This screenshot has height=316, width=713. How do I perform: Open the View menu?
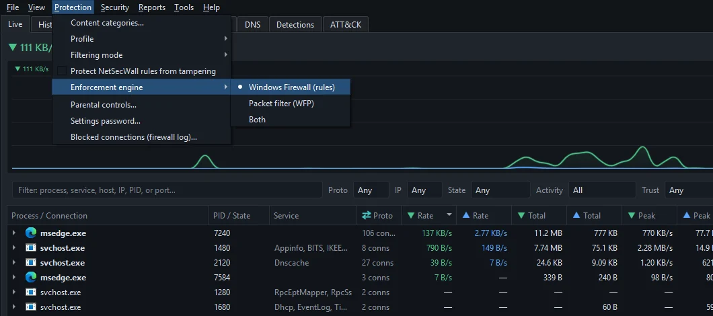coord(36,7)
